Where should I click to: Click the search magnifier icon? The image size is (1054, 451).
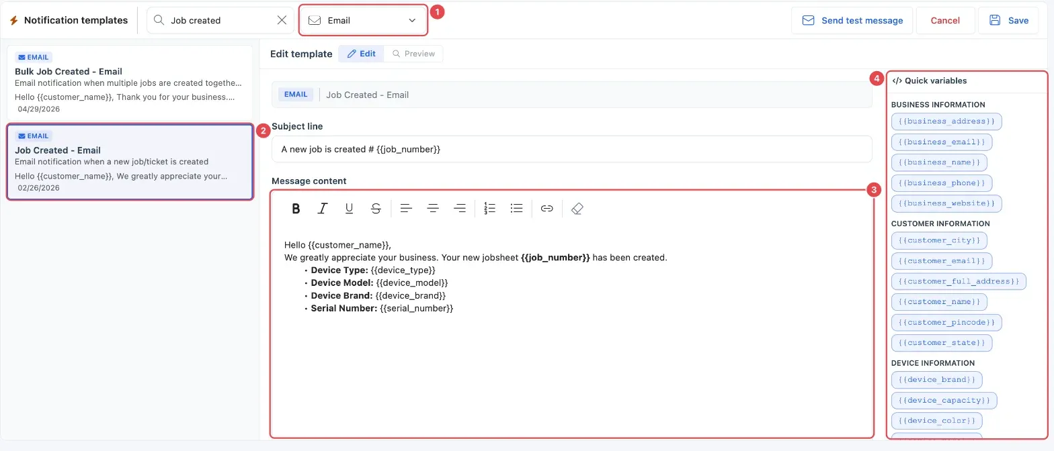(x=159, y=20)
